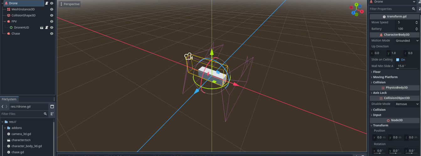Viewport: 421px width, 156px height.
Task: Open the Motion Mode dropdown
Action: [x=407, y=40]
